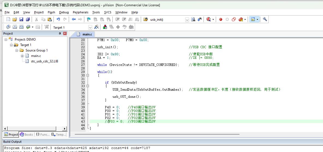Insert a breakpoint with the red dot icon
The height and width of the screenshot is (152, 323).
[221, 19]
